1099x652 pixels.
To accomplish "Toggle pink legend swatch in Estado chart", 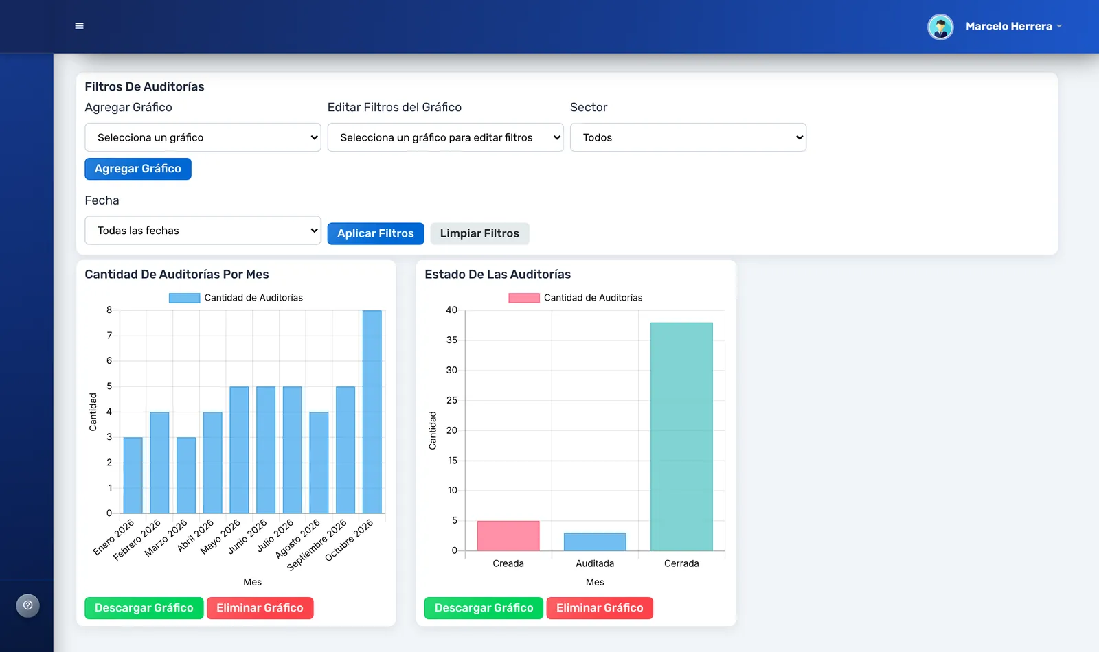I will (524, 298).
